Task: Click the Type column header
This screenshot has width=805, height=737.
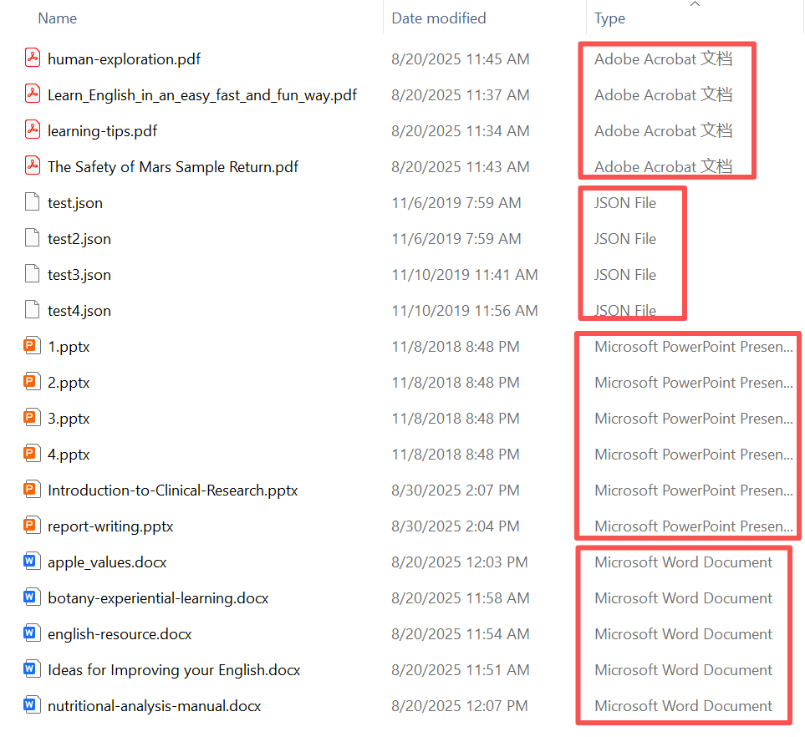Action: pos(610,18)
